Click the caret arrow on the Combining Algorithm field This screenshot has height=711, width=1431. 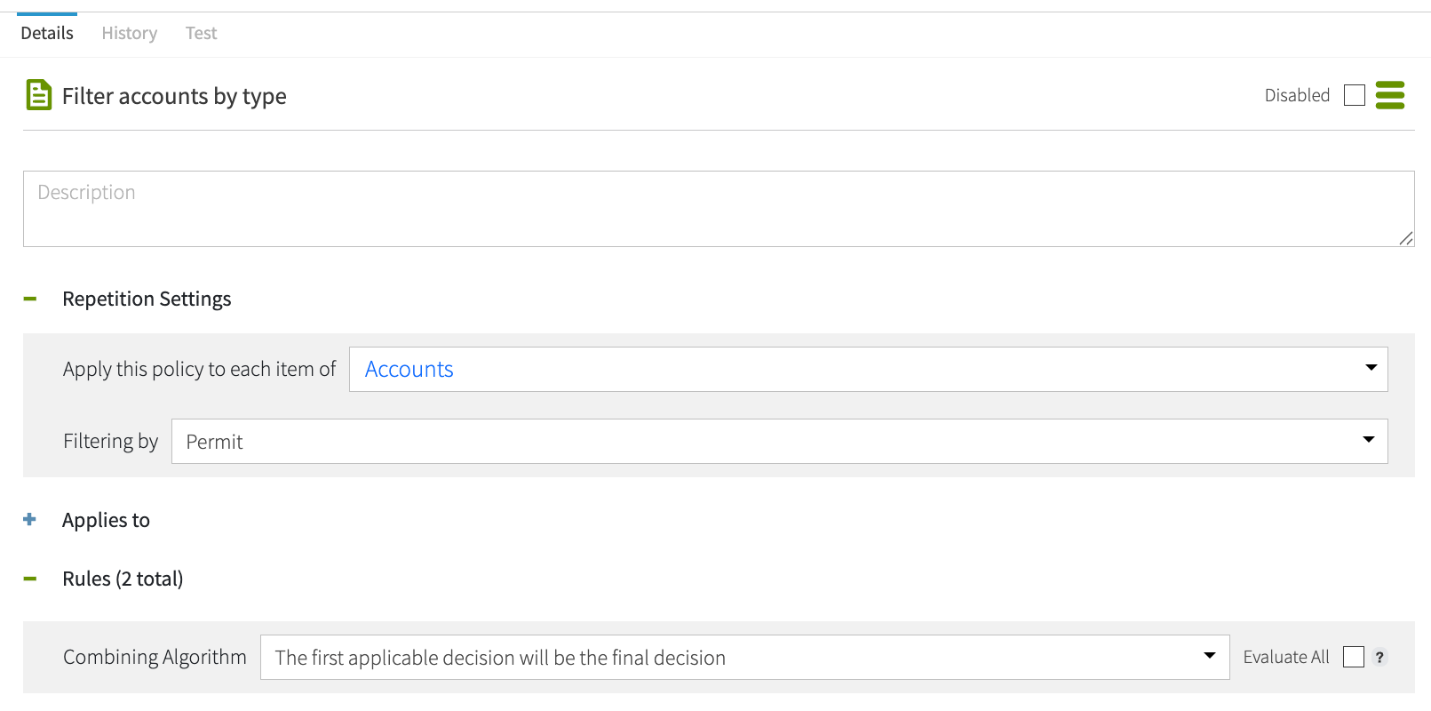(1209, 656)
